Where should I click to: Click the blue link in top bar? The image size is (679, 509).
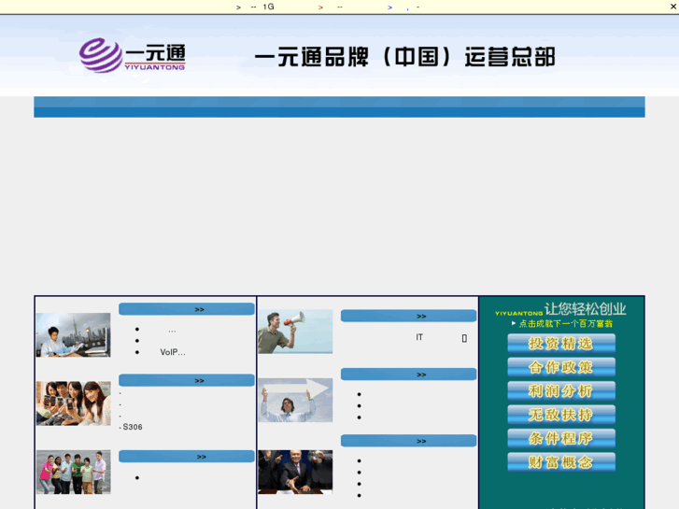pos(403,7)
